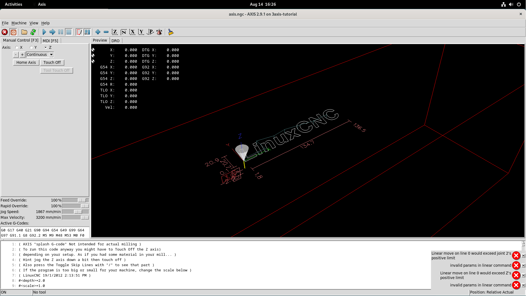Select the Y axis radio button
This screenshot has width=526, height=296.
click(x=31, y=48)
